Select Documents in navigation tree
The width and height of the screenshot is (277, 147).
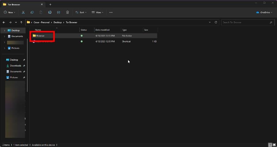pyautogui.click(x=15, y=36)
